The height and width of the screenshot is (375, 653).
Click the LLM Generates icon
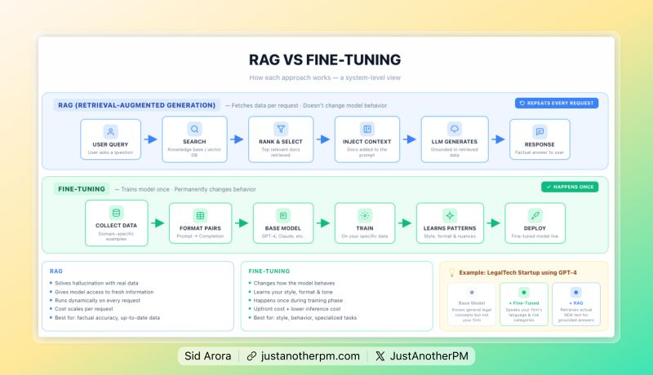tap(455, 129)
